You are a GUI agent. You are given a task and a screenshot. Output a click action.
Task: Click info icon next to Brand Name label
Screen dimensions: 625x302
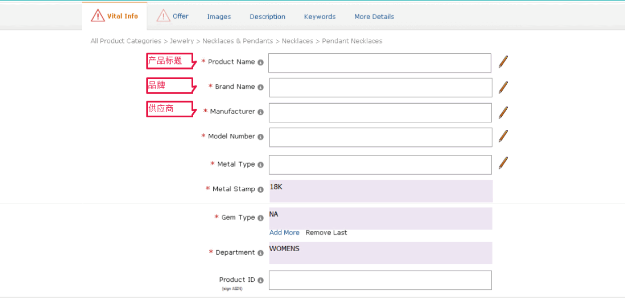pos(261,87)
